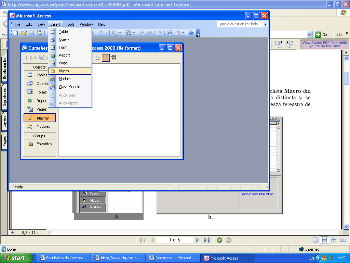The height and width of the screenshot is (263, 350).
Task: Click the Analyze icon in Access toolbar
Action: [x=129, y=33]
